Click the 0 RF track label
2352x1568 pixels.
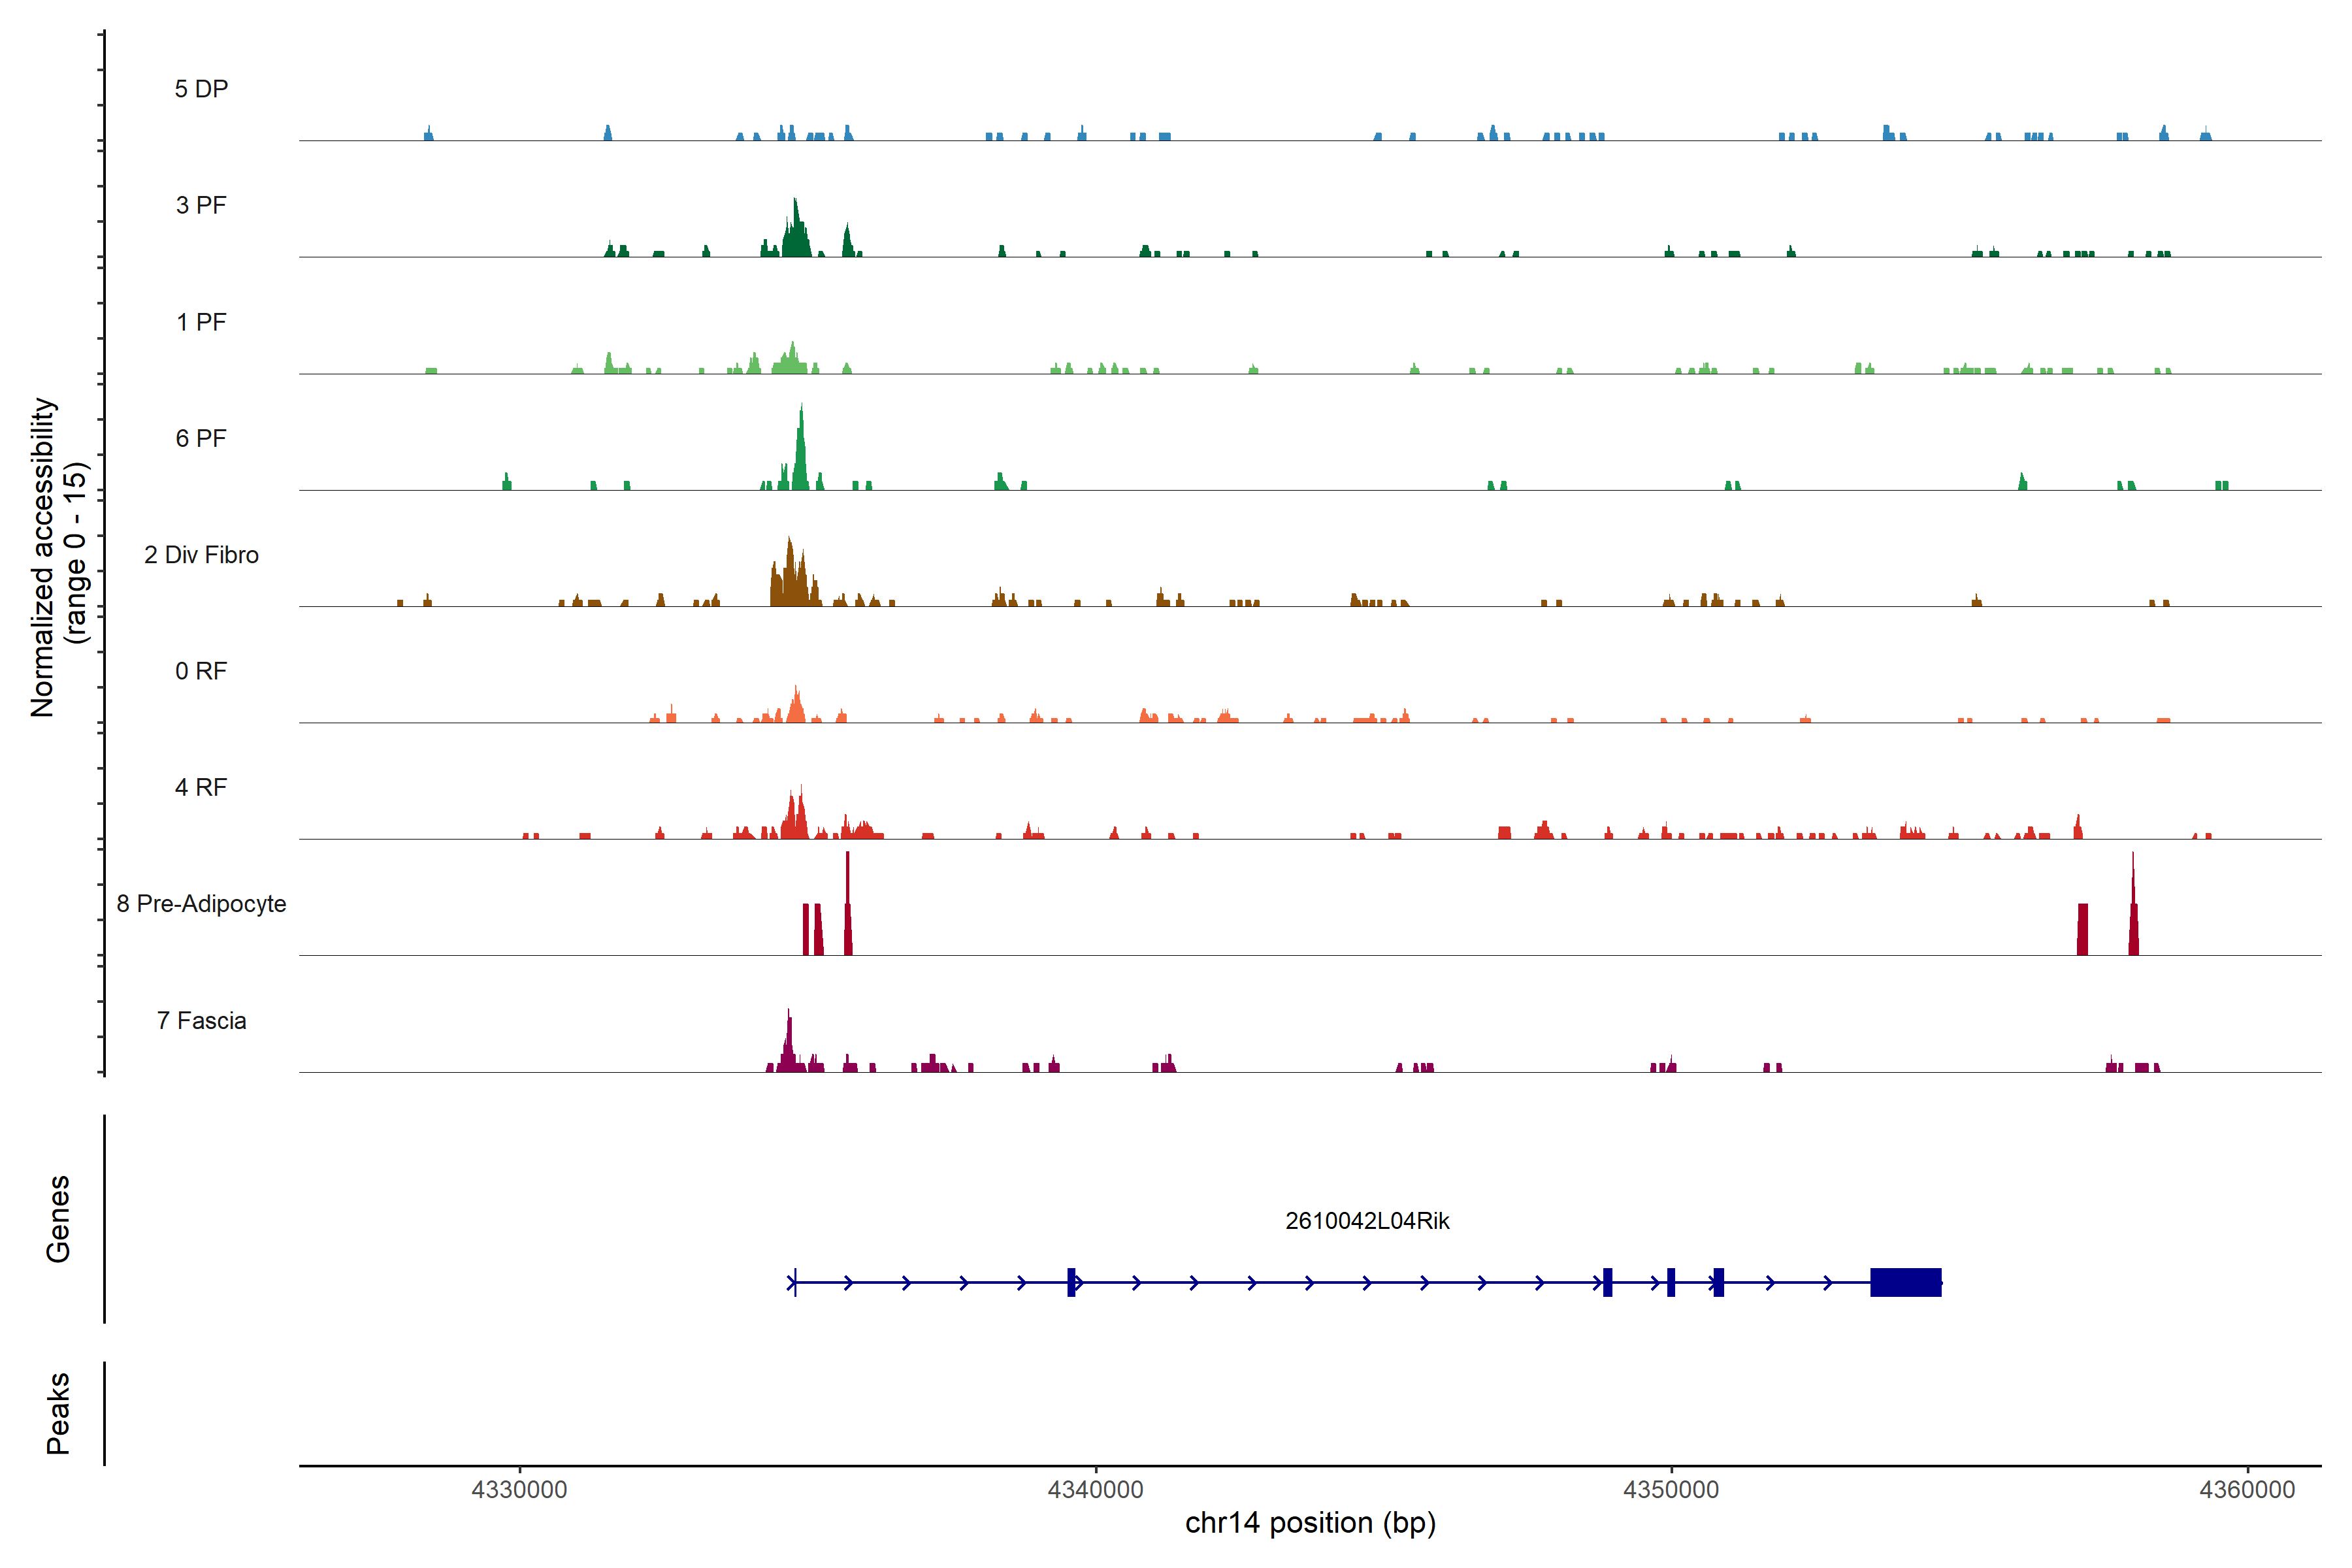[x=201, y=671]
